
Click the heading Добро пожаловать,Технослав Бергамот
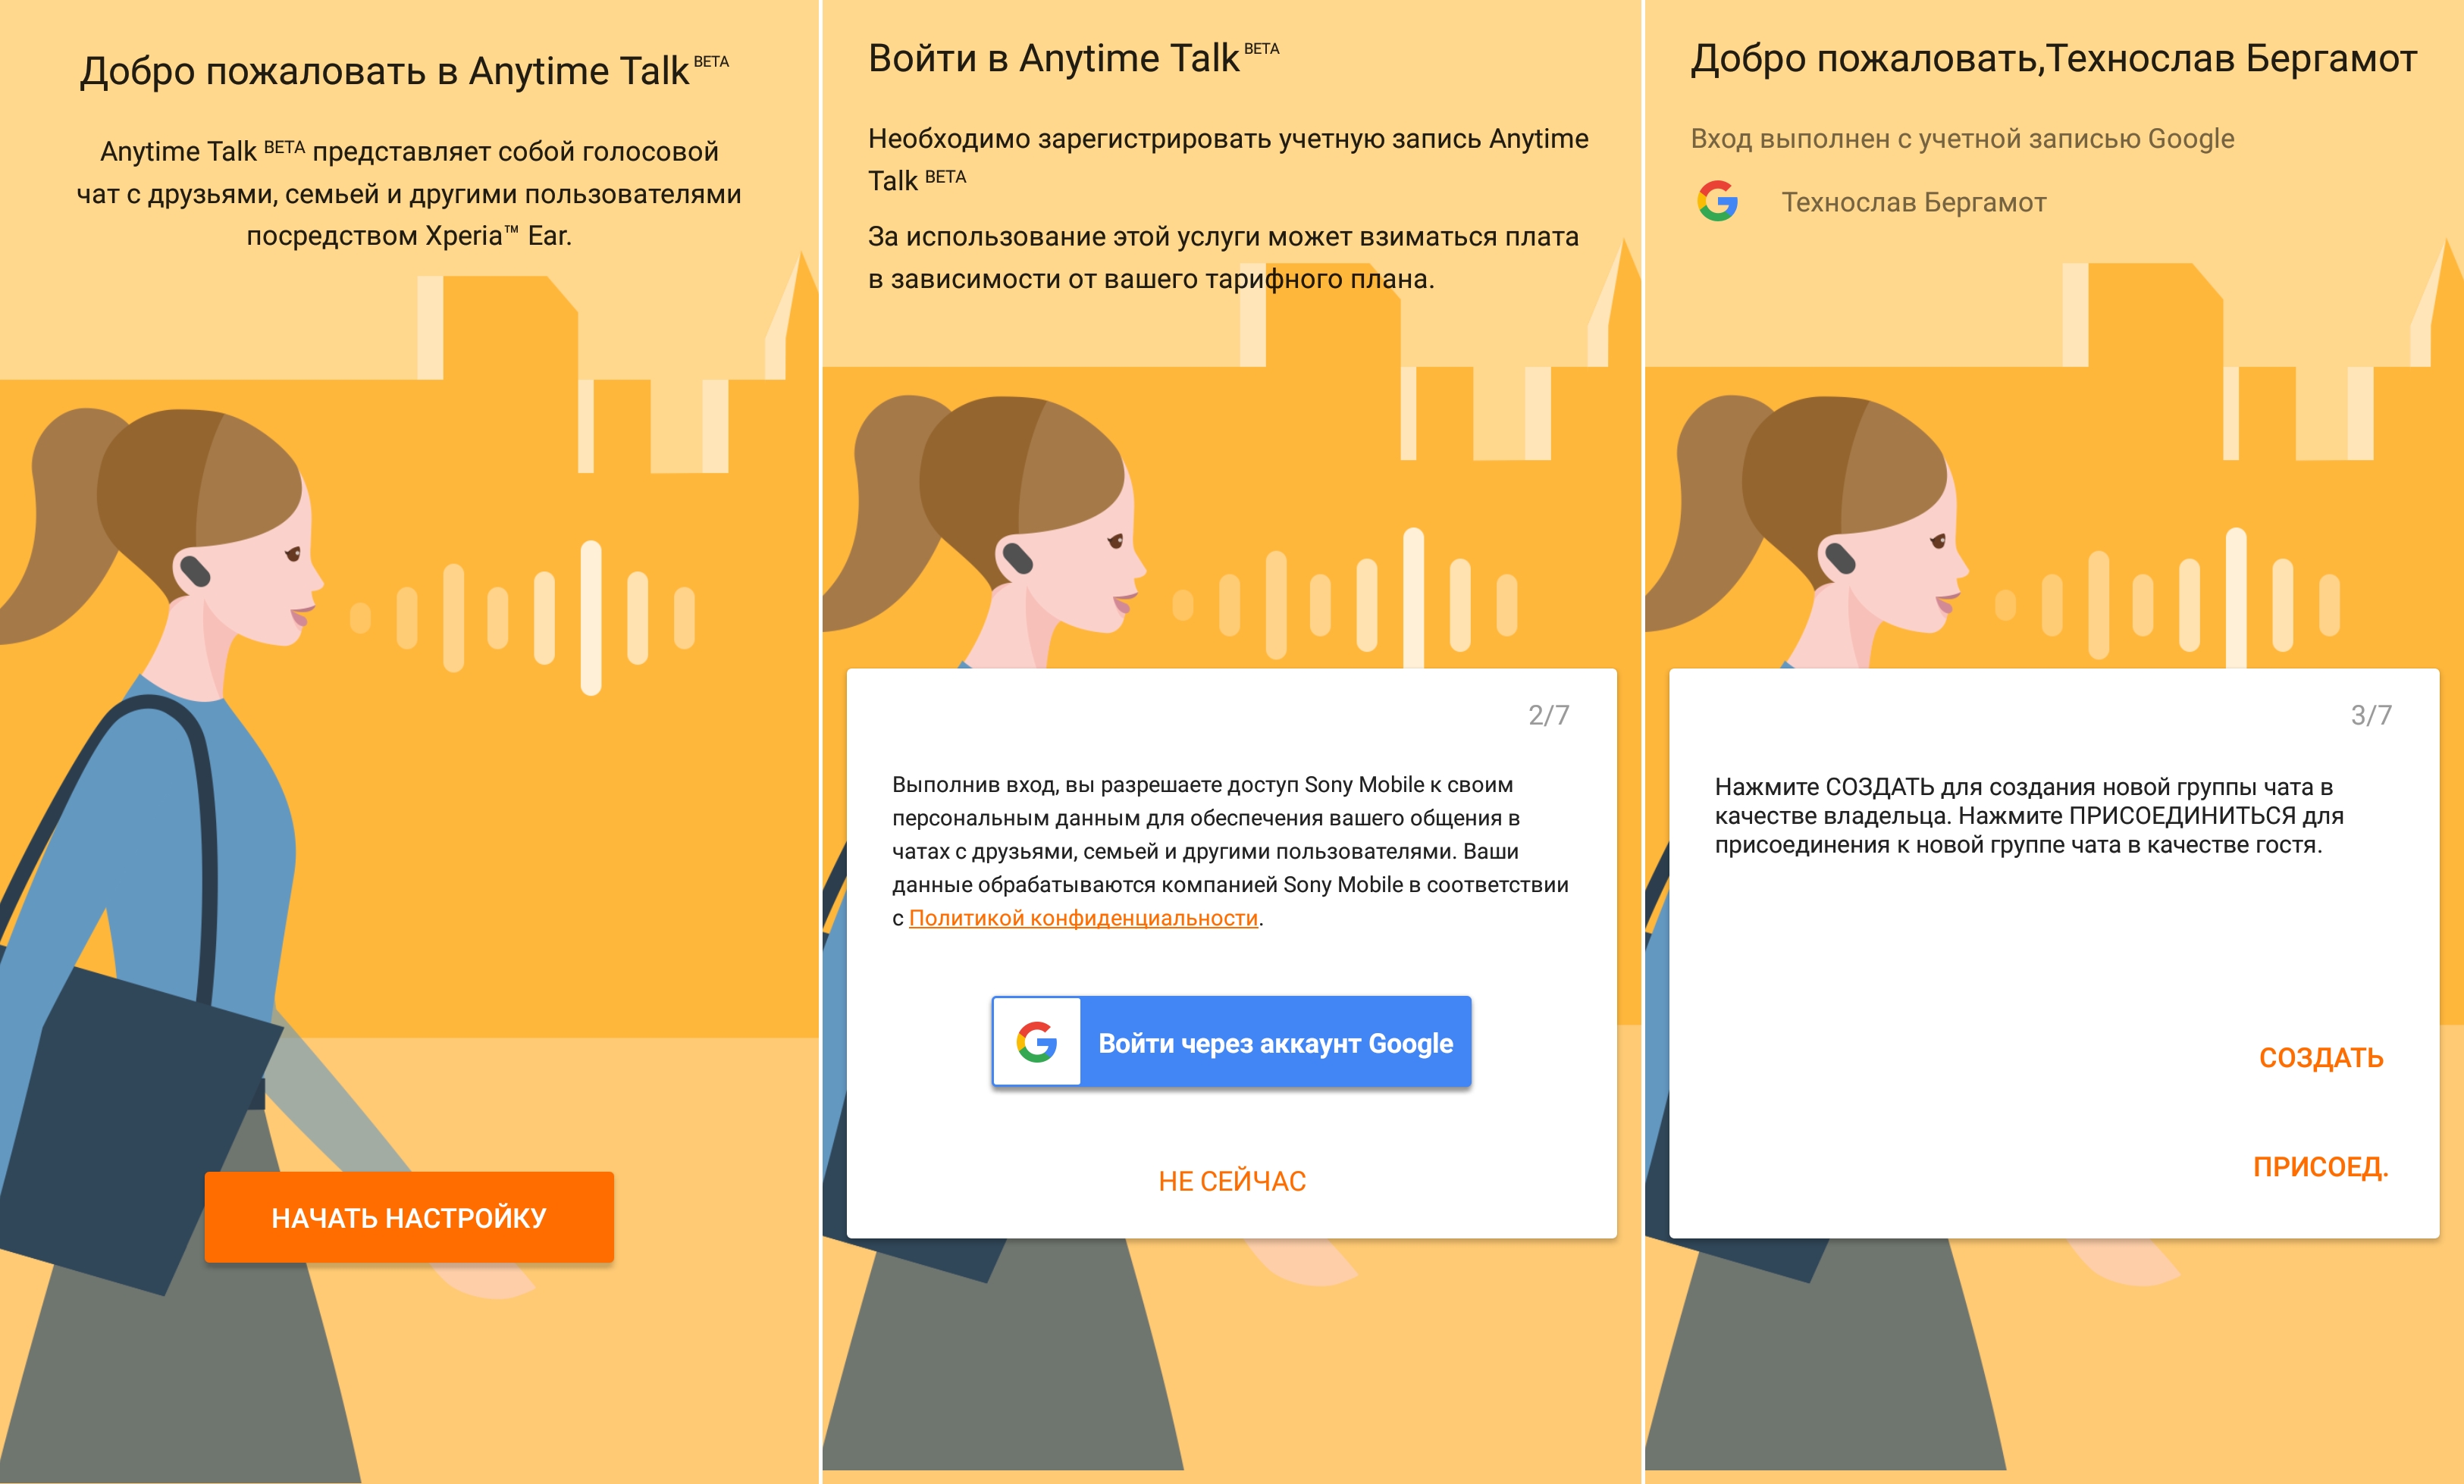2054,59
